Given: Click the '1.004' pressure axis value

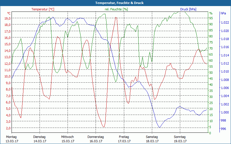Looking at the screenshot, I should 225,96.
